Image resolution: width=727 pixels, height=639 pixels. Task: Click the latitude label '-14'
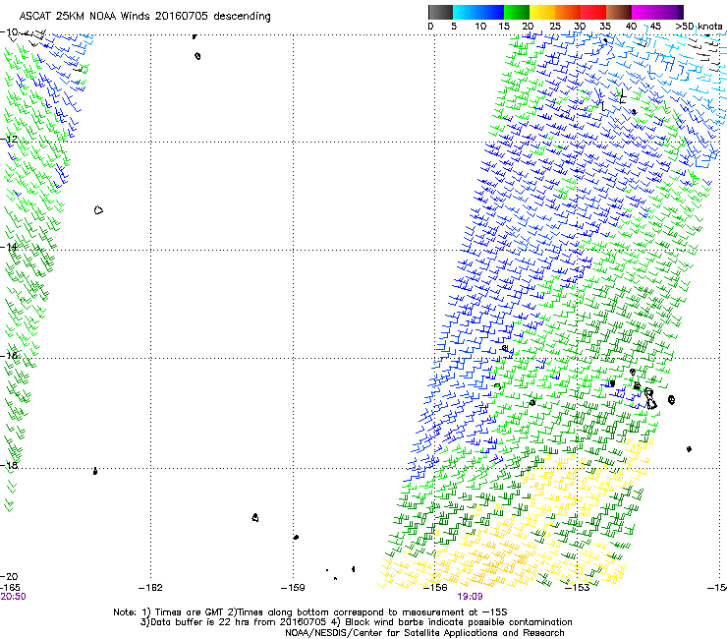(x=9, y=247)
